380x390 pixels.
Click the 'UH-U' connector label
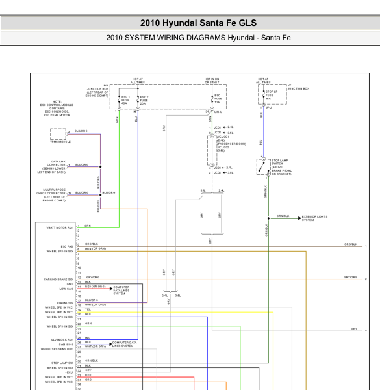point(218,112)
